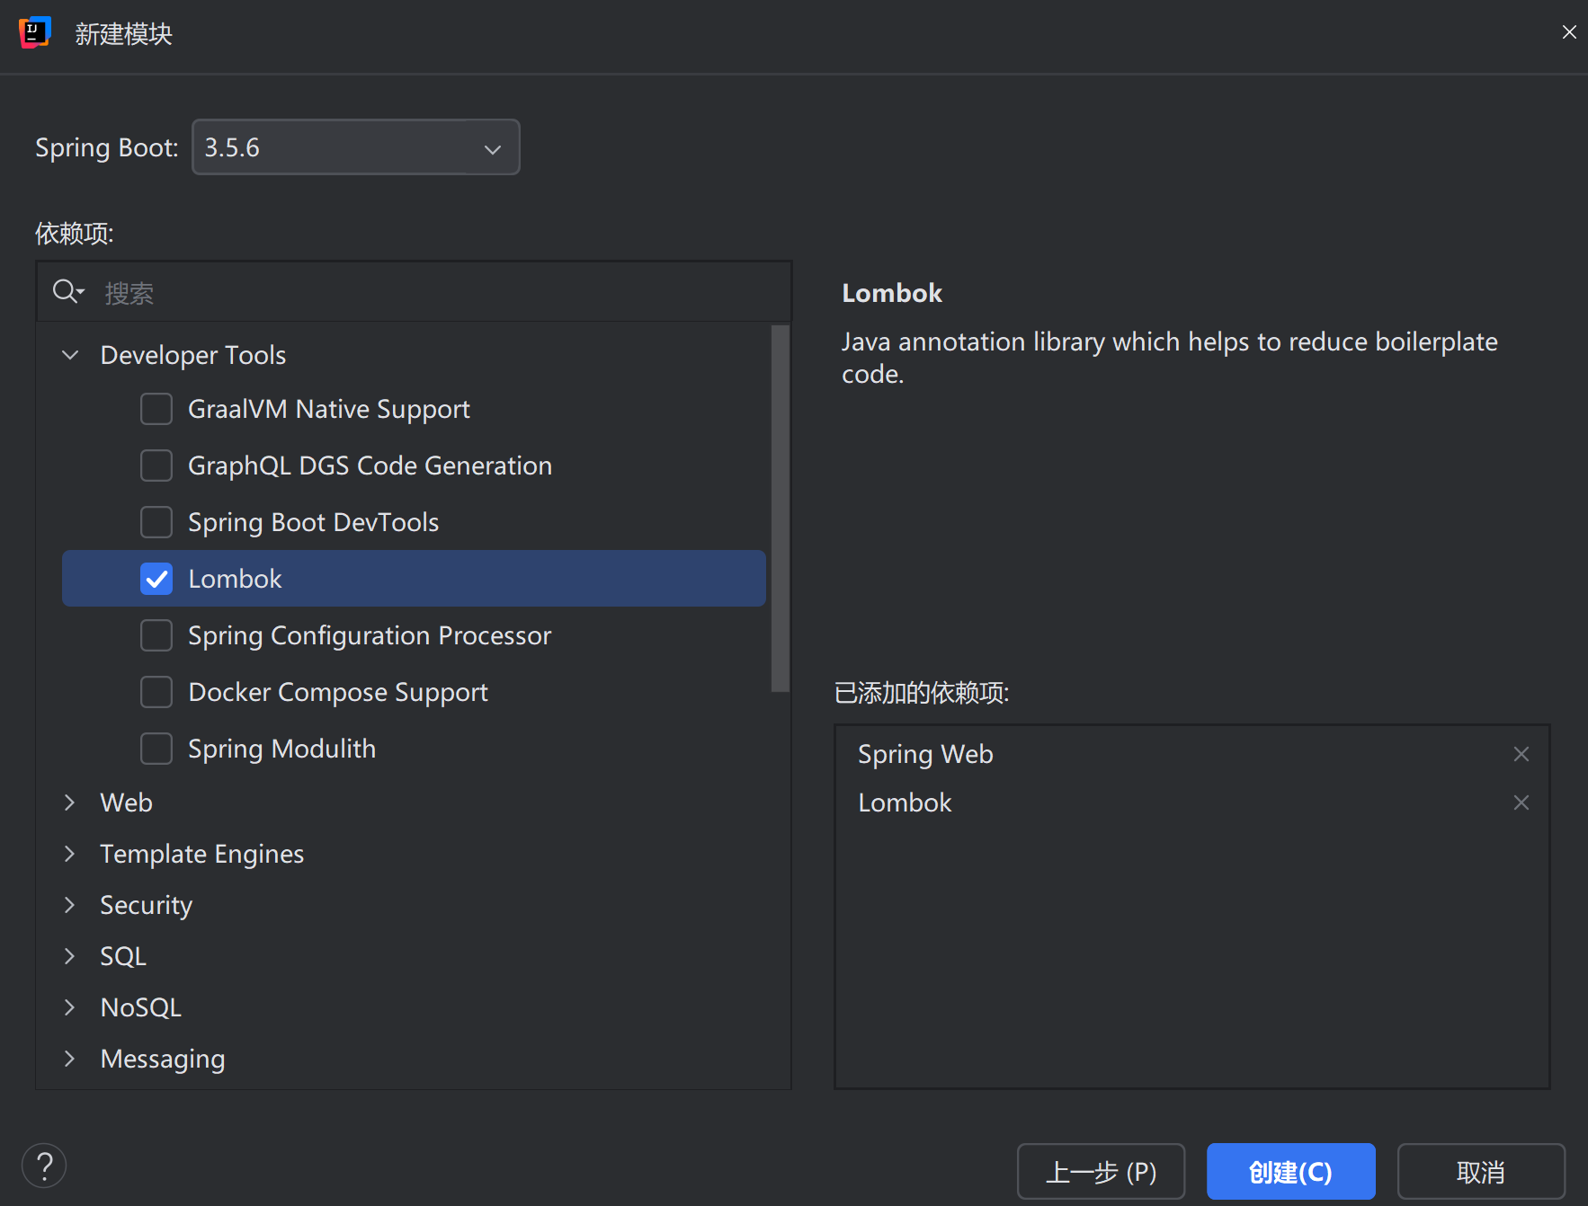Remove Spring Web using its X icon
This screenshot has height=1206, width=1588.
click(x=1521, y=754)
